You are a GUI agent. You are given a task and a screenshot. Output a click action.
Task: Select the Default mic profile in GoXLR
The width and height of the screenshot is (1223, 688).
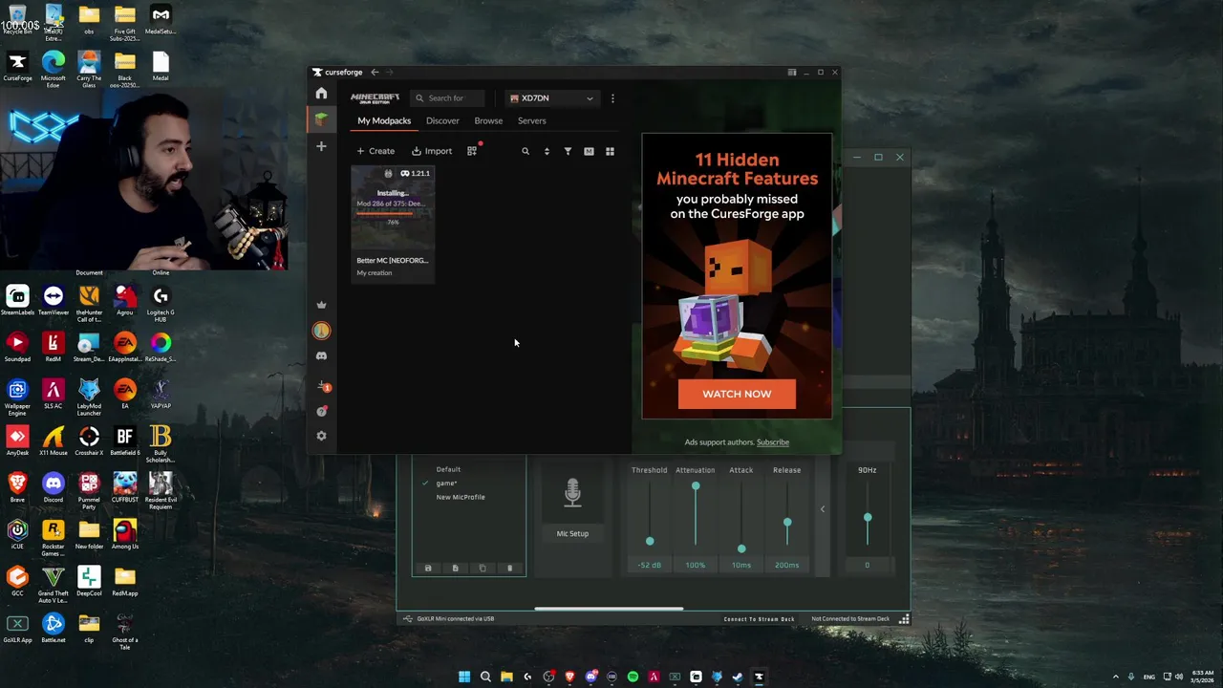coord(448,469)
